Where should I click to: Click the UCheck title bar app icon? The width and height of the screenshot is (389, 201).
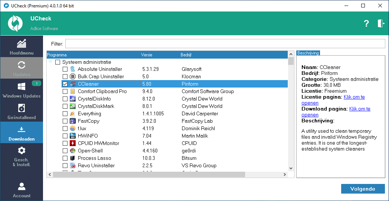pyautogui.click(x=6, y=6)
